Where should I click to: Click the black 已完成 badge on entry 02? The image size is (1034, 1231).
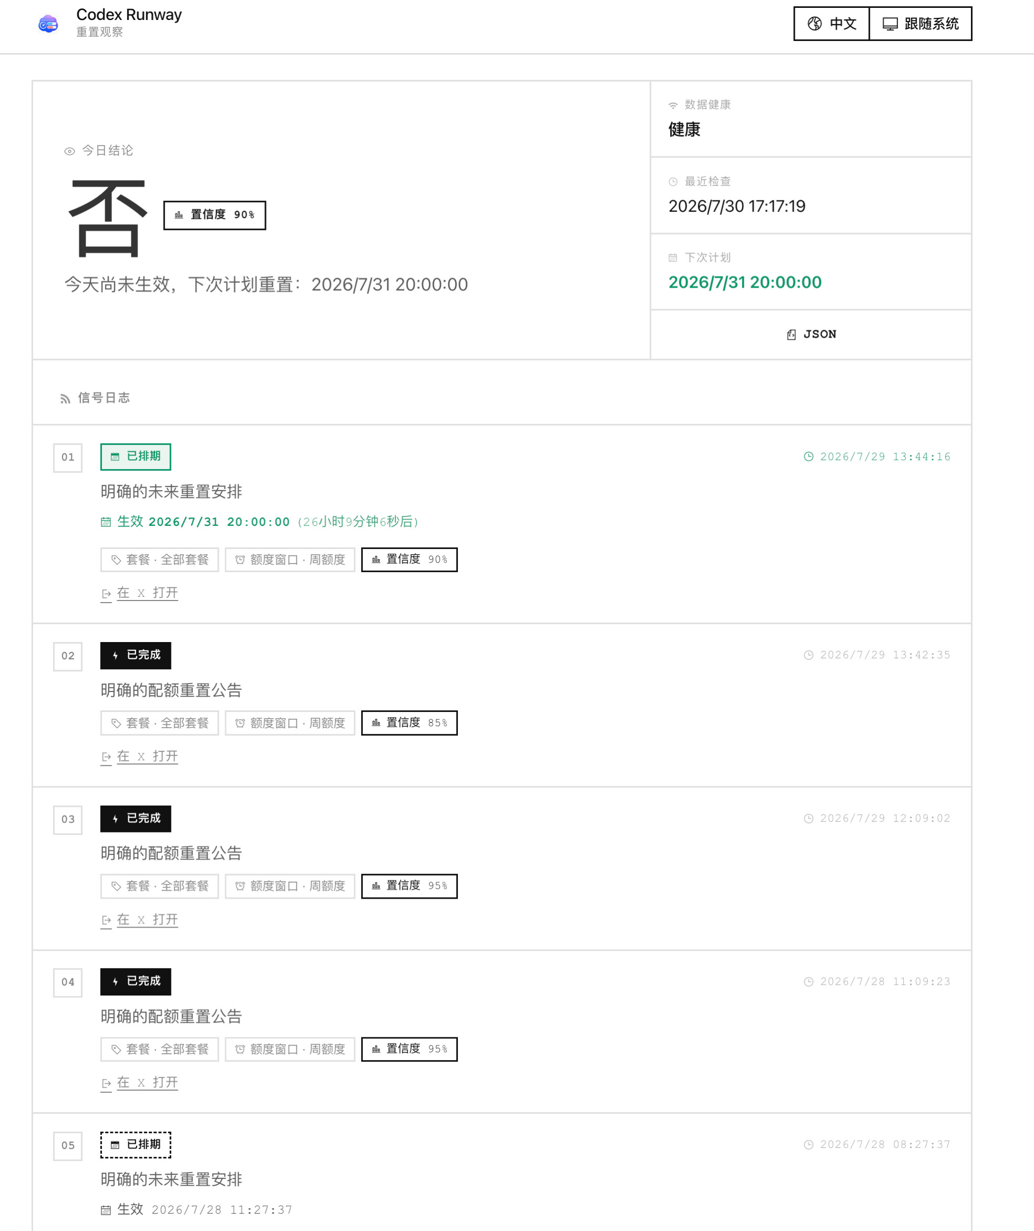(x=136, y=655)
